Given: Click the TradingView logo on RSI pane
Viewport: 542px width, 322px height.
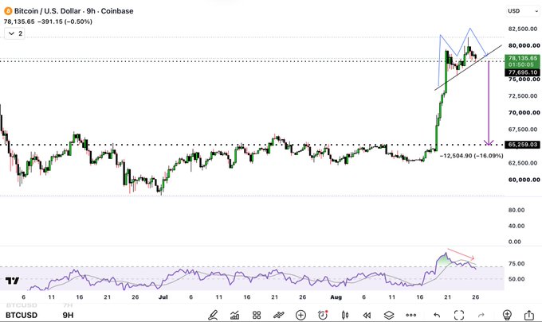Looking at the screenshot, I should 12,281.
